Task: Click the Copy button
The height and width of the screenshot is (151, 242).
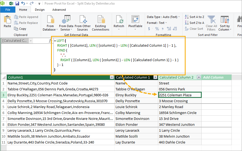Action: pos(20,29)
